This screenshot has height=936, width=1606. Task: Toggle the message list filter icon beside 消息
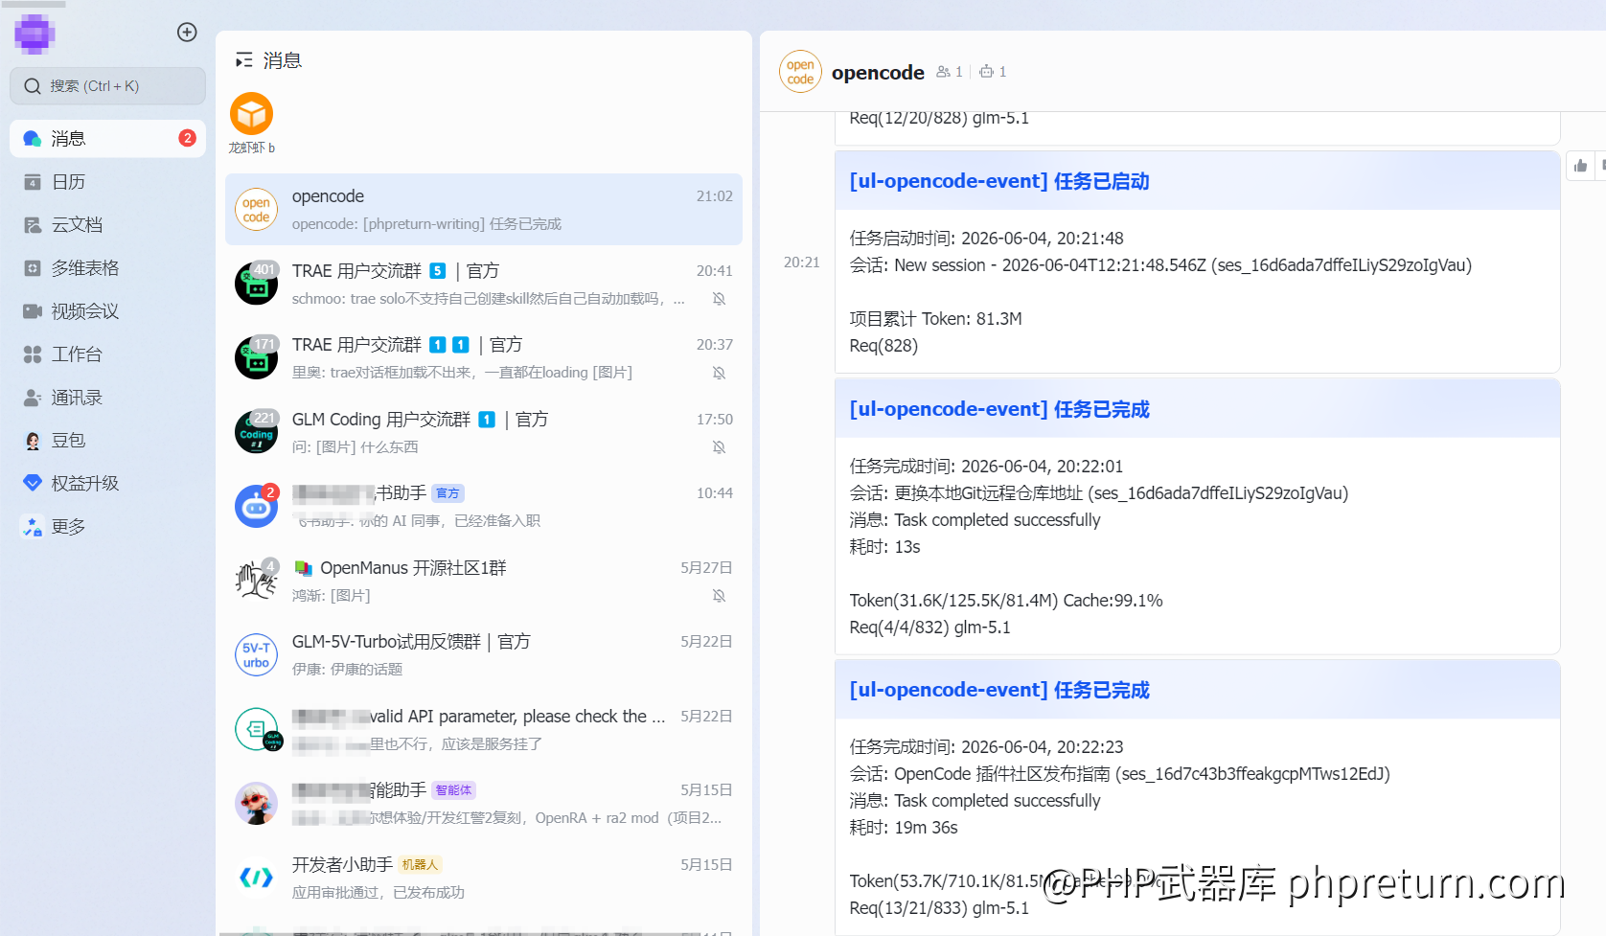tap(244, 60)
